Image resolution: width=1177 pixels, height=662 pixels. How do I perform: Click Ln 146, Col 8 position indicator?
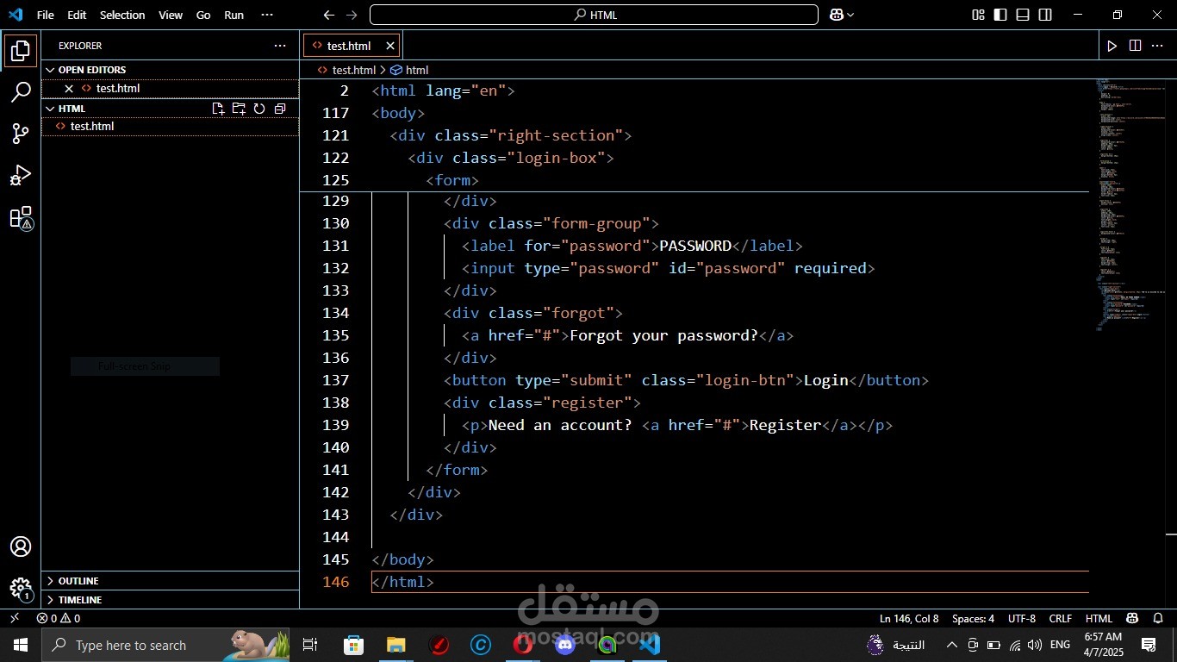909,618
